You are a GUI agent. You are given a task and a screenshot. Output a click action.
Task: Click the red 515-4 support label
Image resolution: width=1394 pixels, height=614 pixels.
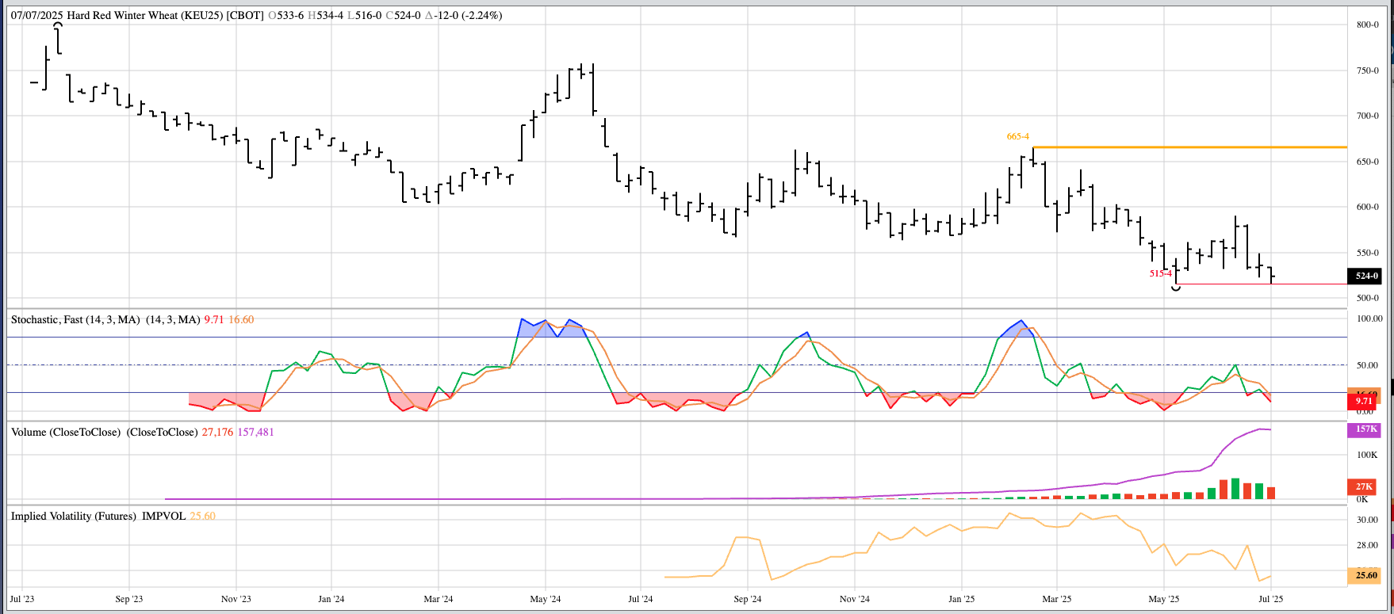(x=1160, y=273)
